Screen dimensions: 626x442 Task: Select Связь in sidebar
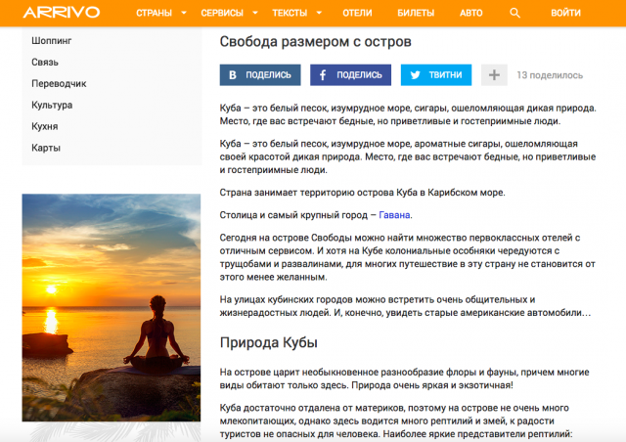45,63
